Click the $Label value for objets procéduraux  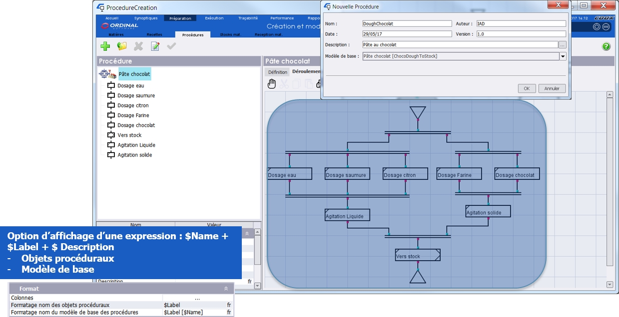[172, 305]
